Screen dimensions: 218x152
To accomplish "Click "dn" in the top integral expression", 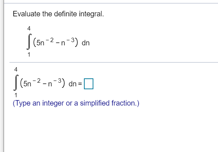I will coord(86,43).
